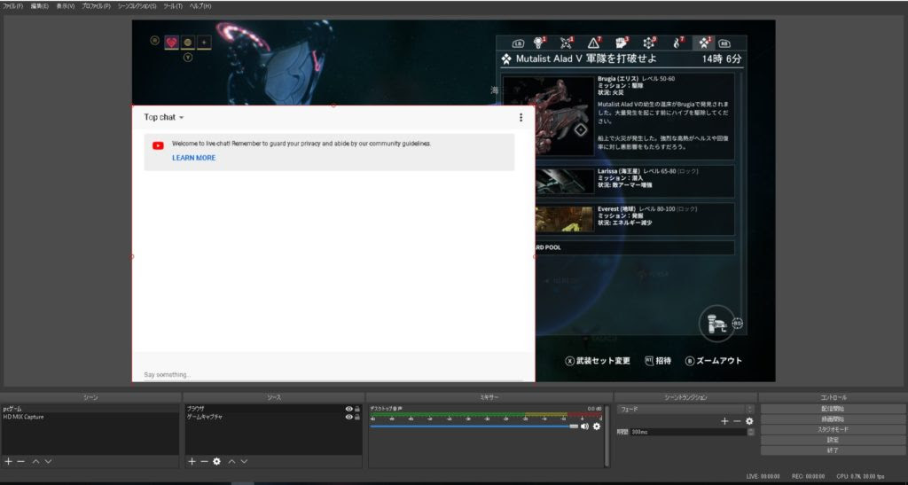The height and width of the screenshot is (485, 908).
Task: Click the transition duration 300ms field
Action: [x=688, y=432]
